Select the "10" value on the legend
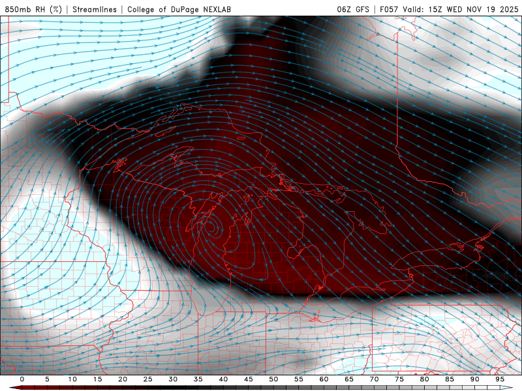The height and width of the screenshot is (391, 522). pos(72,379)
